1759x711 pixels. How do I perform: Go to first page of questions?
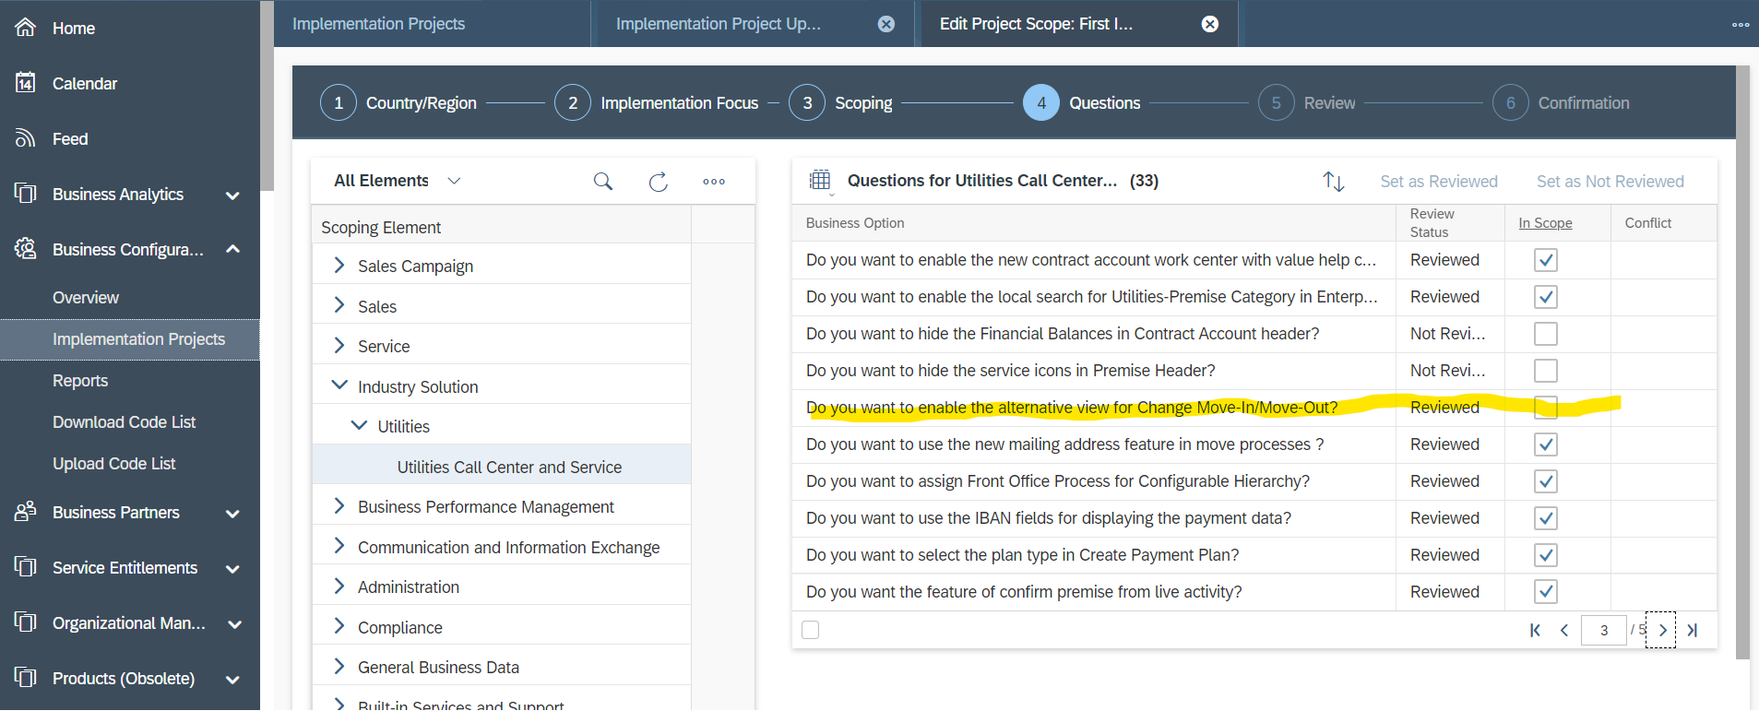click(x=1535, y=631)
